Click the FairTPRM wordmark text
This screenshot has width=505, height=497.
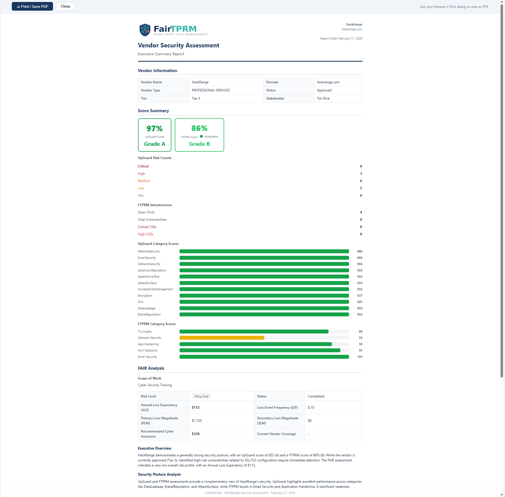175,29
